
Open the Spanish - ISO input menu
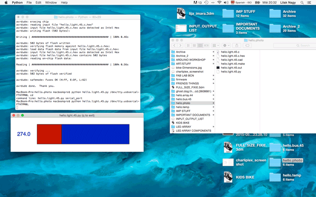click(241, 3)
